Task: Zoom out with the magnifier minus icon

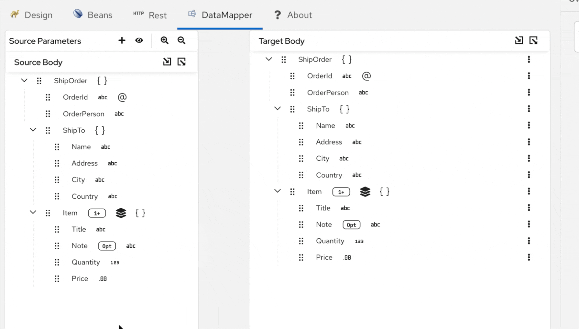Action: coord(181,40)
